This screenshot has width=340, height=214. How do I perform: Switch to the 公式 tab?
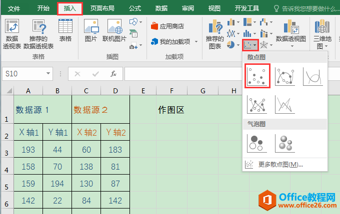pyautogui.click(x=135, y=8)
